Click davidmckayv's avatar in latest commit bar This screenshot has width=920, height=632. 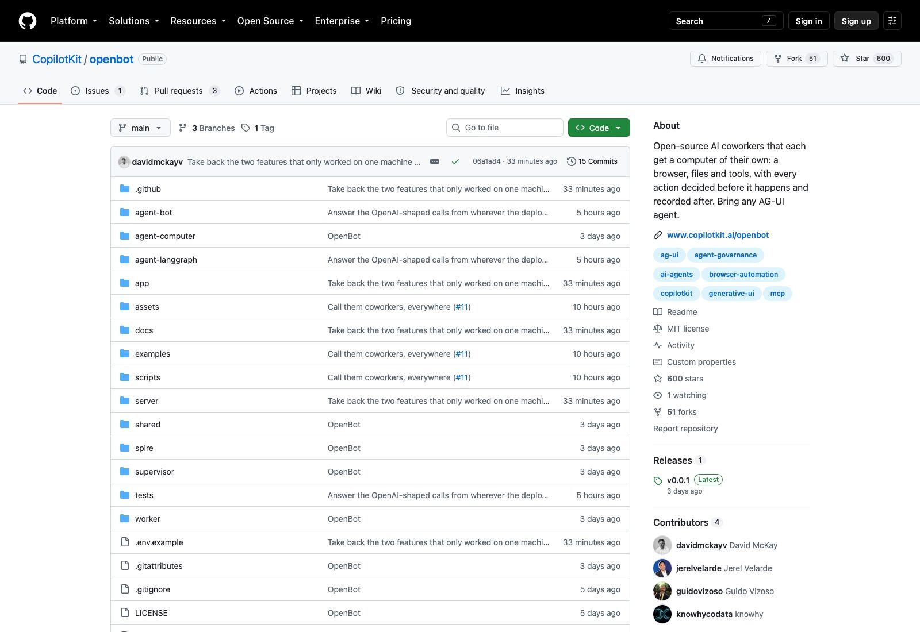coord(124,161)
